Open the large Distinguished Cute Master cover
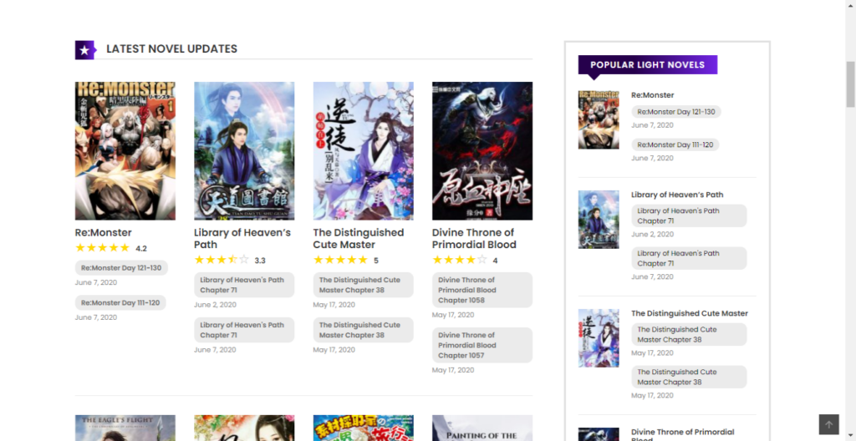This screenshot has width=856, height=441. click(363, 151)
